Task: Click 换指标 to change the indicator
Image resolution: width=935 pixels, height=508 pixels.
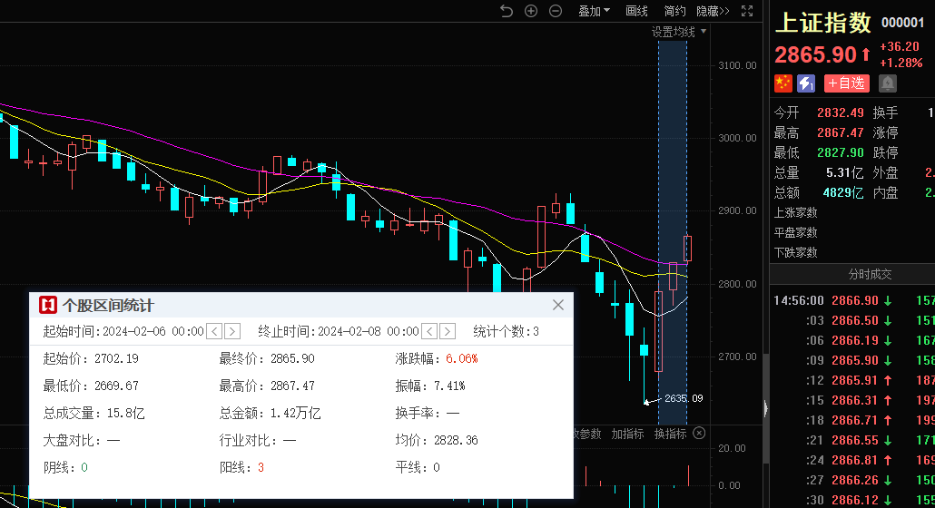Action: [670, 434]
